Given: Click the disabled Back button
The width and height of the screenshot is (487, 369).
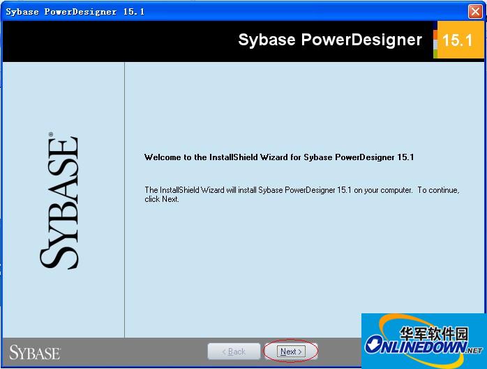Looking at the screenshot, I should click(x=234, y=352).
